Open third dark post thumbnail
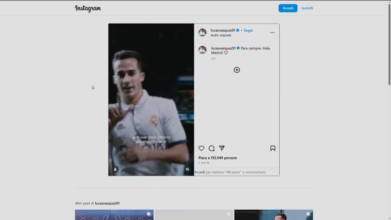Viewport: 391px width, 220px height. pos(273,215)
